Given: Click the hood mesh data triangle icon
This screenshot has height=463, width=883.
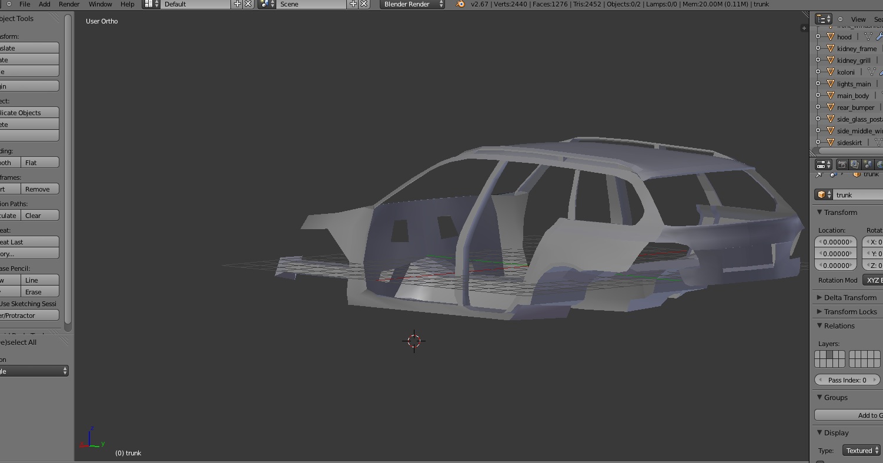Looking at the screenshot, I should click(868, 36).
